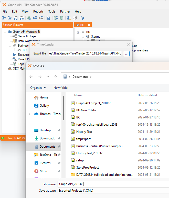Select the top100rocksongsbillboard2013 file
Viewport: 169px width, 198px height.
97,125
